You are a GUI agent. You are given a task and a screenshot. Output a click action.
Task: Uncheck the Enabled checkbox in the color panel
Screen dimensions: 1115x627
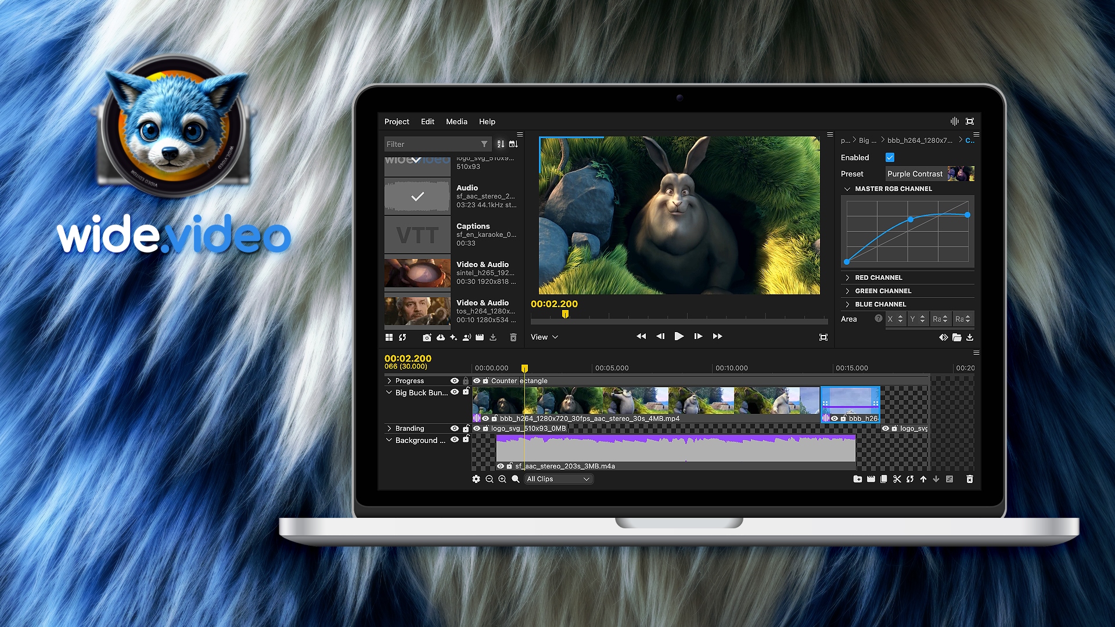click(x=890, y=157)
